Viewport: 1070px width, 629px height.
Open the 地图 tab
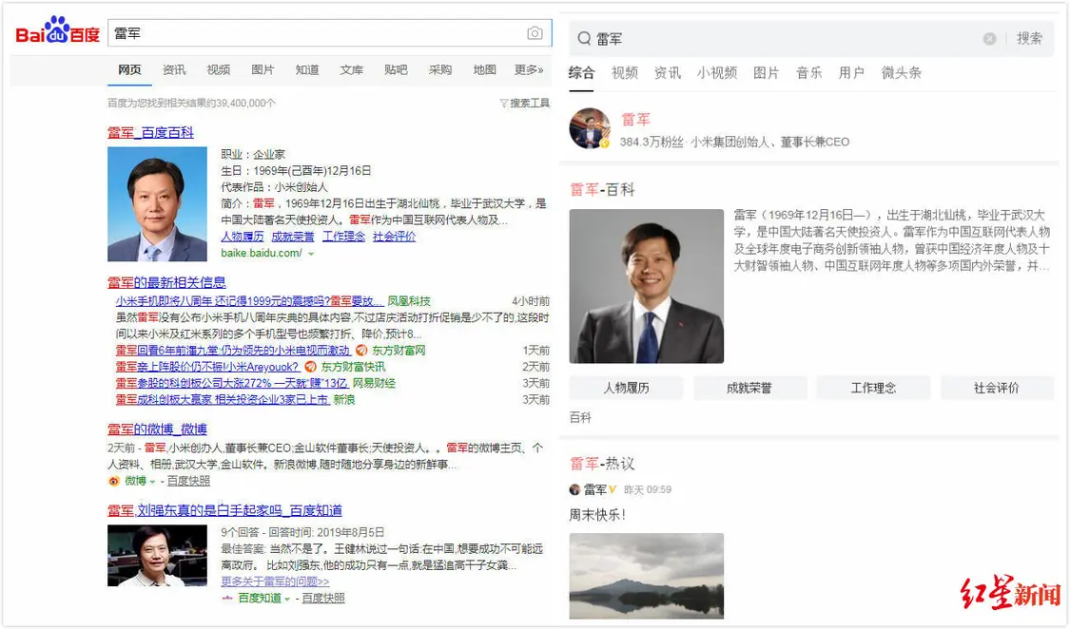click(484, 69)
